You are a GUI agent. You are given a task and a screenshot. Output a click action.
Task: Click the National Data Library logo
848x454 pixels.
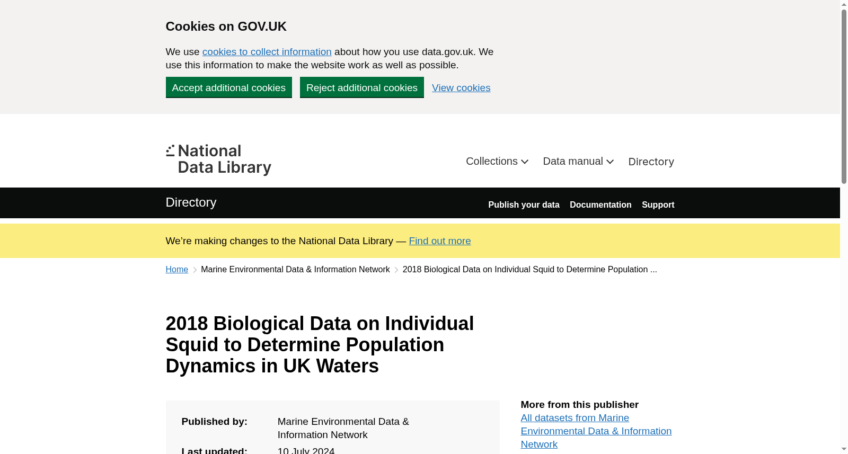pyautogui.click(x=218, y=159)
